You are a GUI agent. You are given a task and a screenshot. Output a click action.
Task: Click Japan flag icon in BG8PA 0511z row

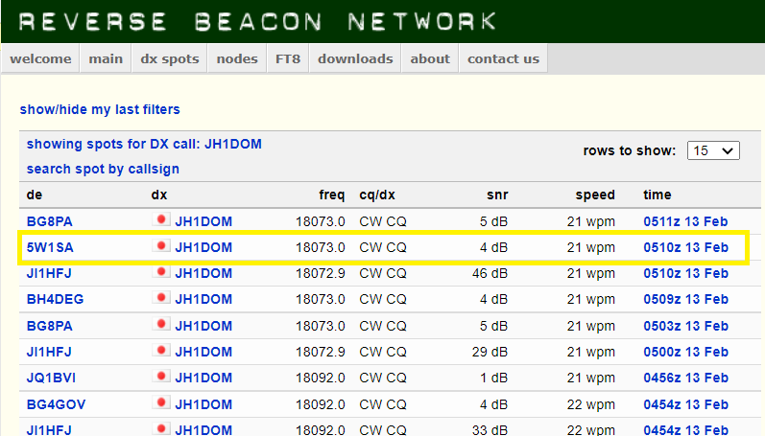coord(161,219)
